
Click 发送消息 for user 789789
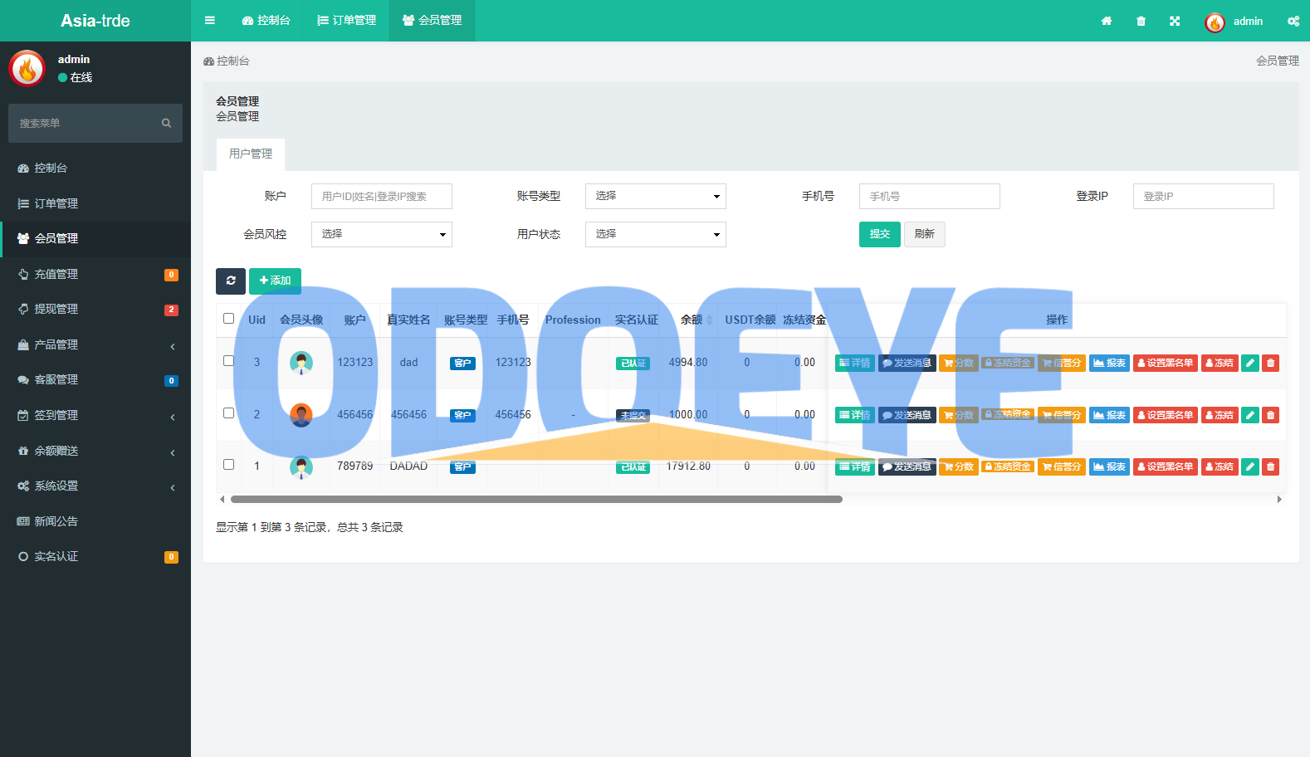[x=907, y=466]
